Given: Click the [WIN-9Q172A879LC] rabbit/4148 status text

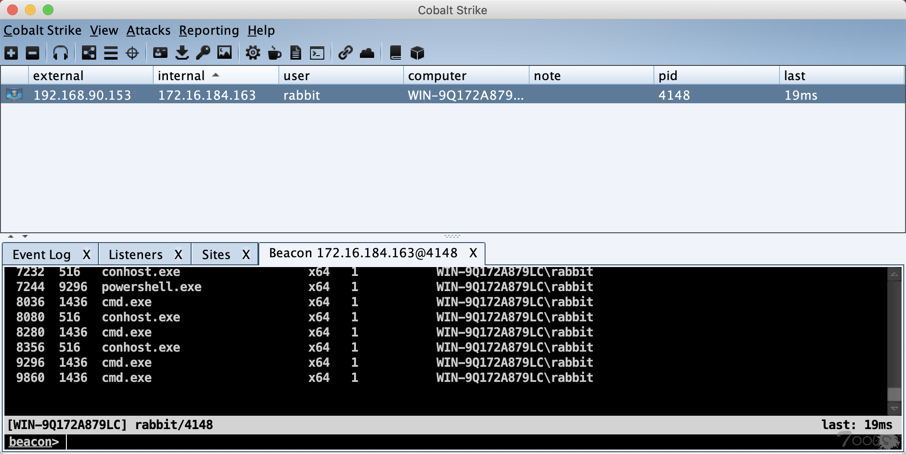Looking at the screenshot, I should [110, 425].
